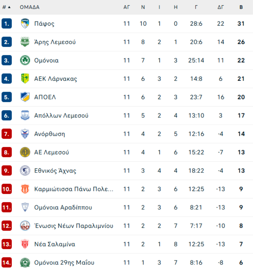Sort the table by the # rank column

pyautogui.click(x=6, y=7)
